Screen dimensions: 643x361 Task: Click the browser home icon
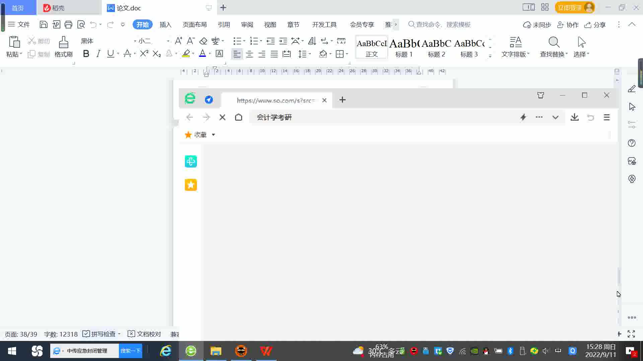[238, 117]
